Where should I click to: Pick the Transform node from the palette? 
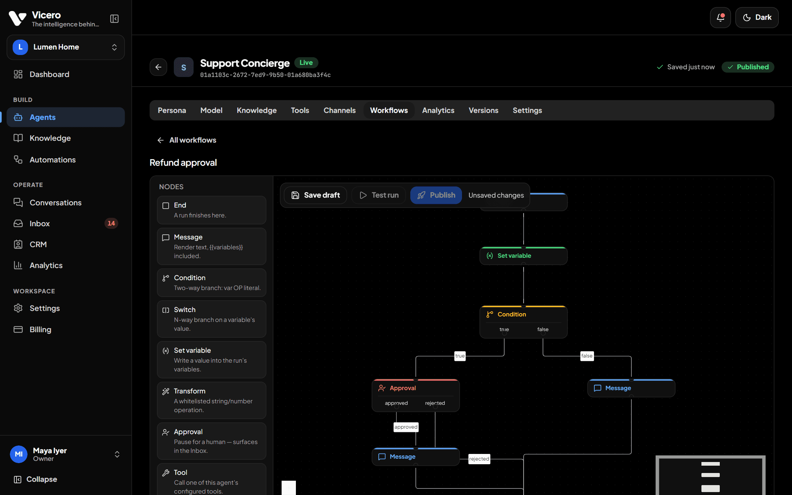(212, 400)
